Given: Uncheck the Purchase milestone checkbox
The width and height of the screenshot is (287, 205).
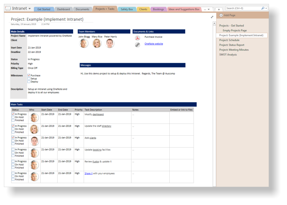Looking at the screenshot, I should (29, 75).
